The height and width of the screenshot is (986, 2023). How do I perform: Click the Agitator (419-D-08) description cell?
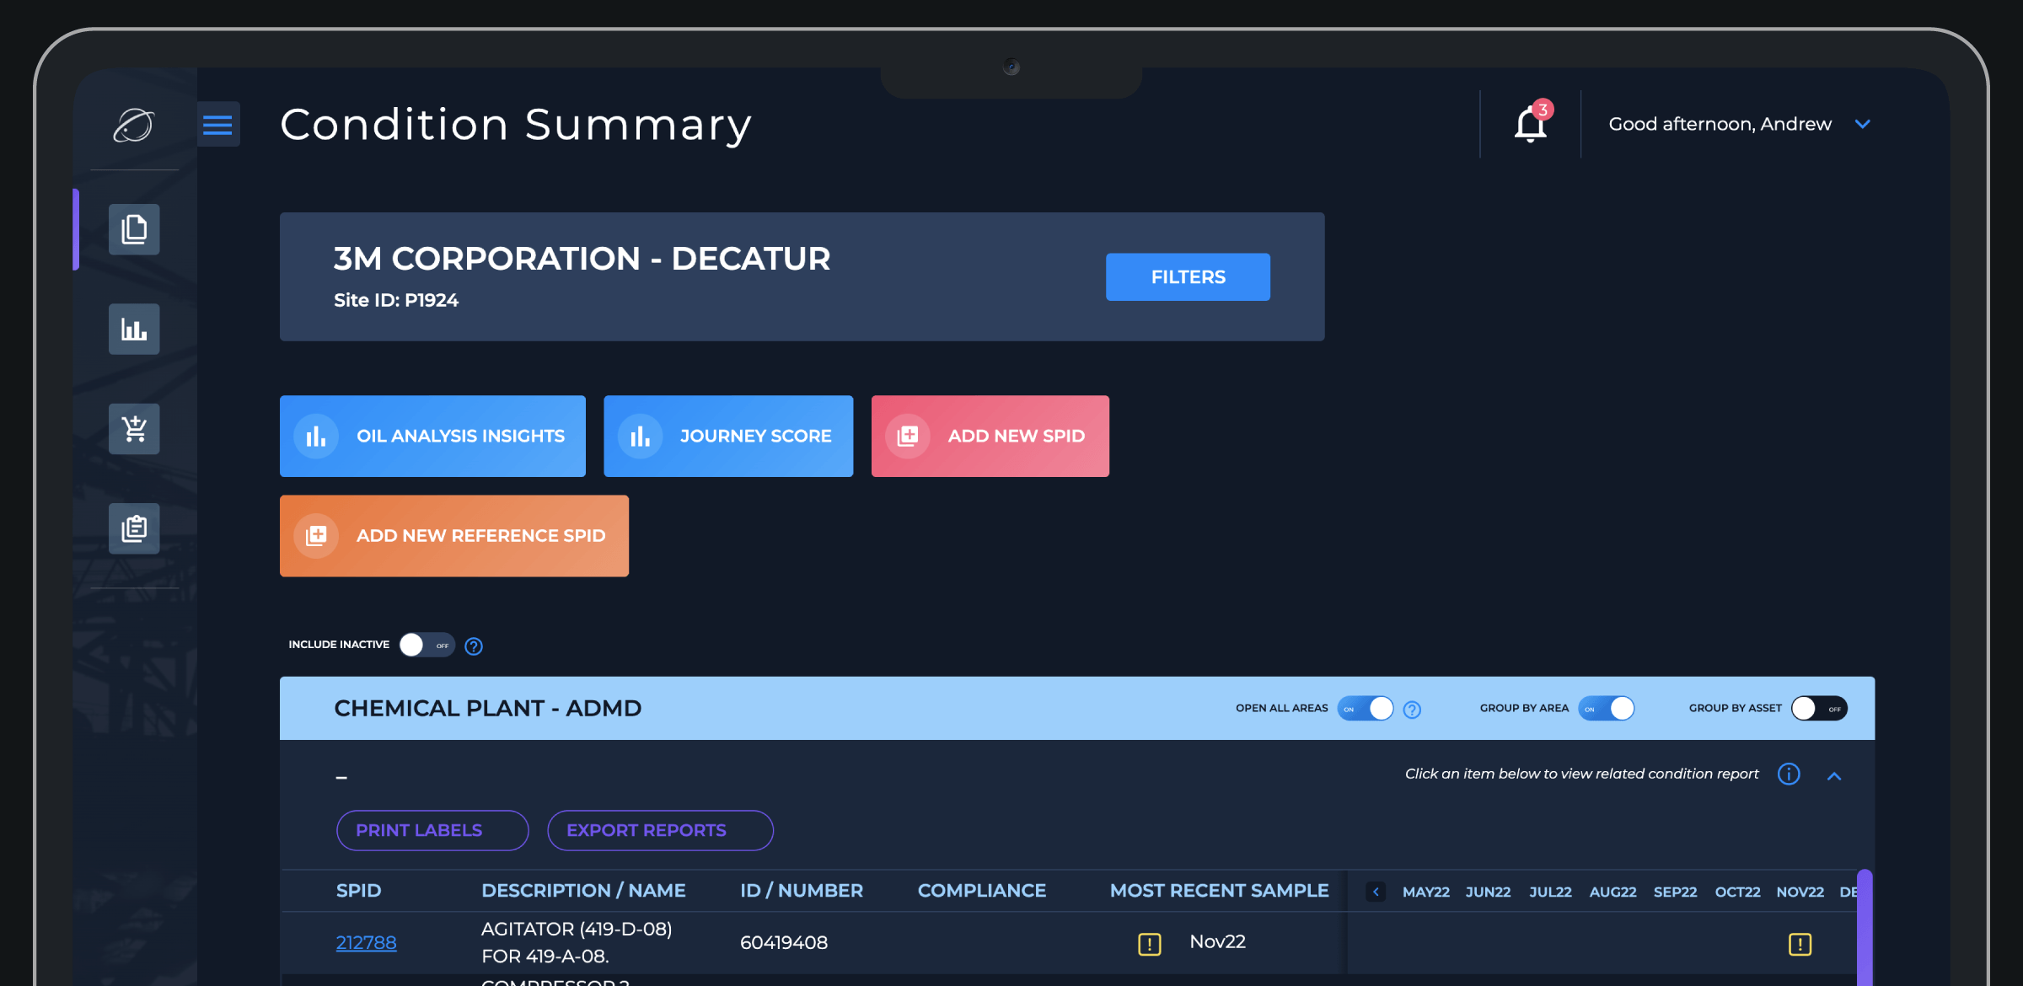pos(577,942)
